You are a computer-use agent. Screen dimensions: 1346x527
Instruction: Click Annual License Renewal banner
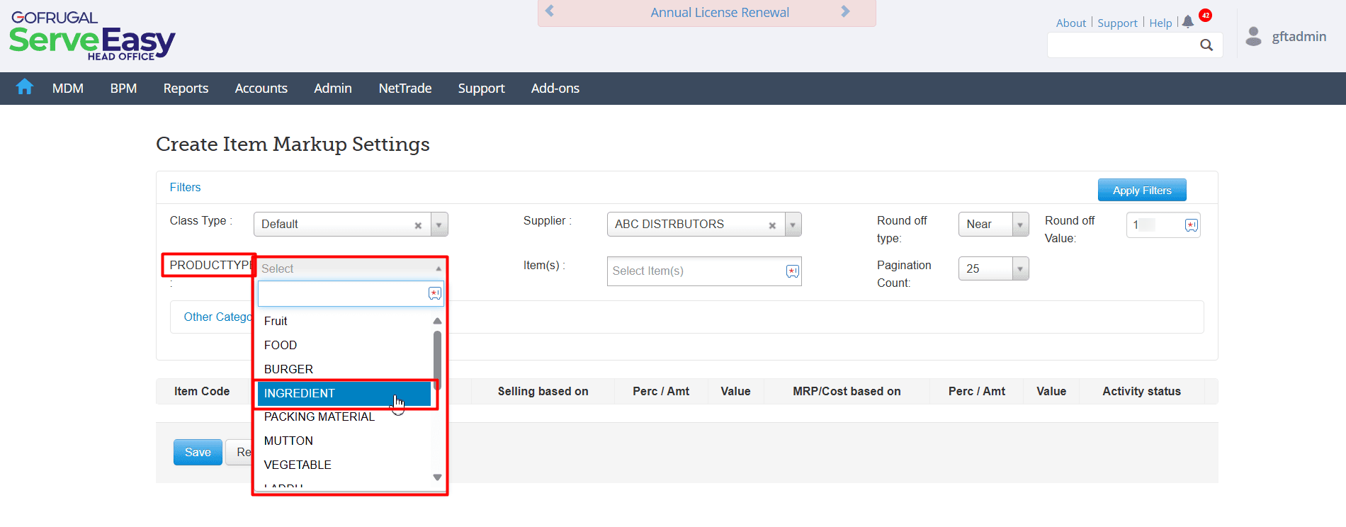(x=720, y=12)
